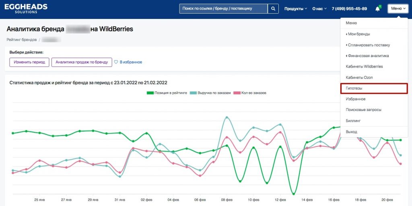
Task: Add brand via В избранное link
Action: pyautogui.click(x=131, y=62)
